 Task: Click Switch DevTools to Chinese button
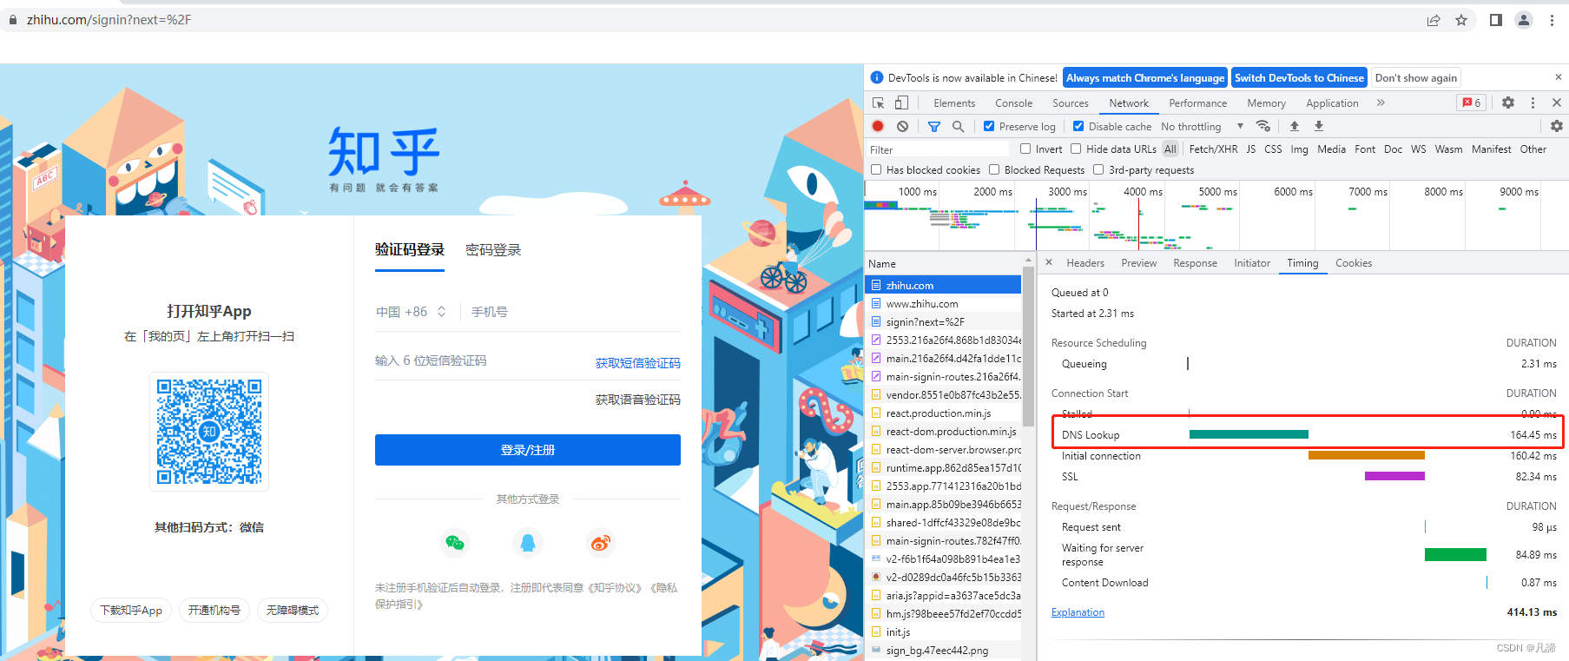[x=1299, y=77]
